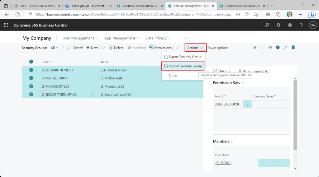Open the BCUSER01 user link

pyautogui.click(x=223, y=163)
